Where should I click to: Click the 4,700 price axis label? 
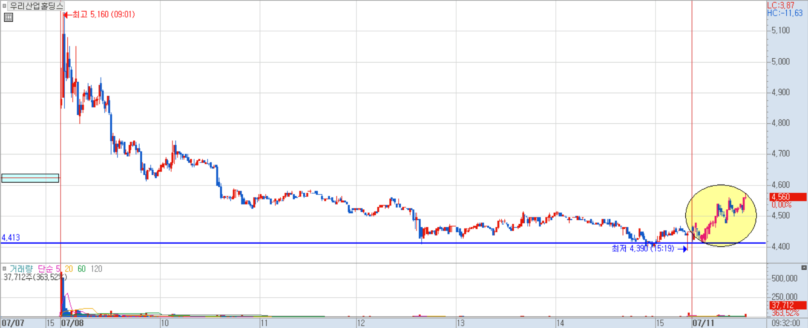(x=781, y=154)
